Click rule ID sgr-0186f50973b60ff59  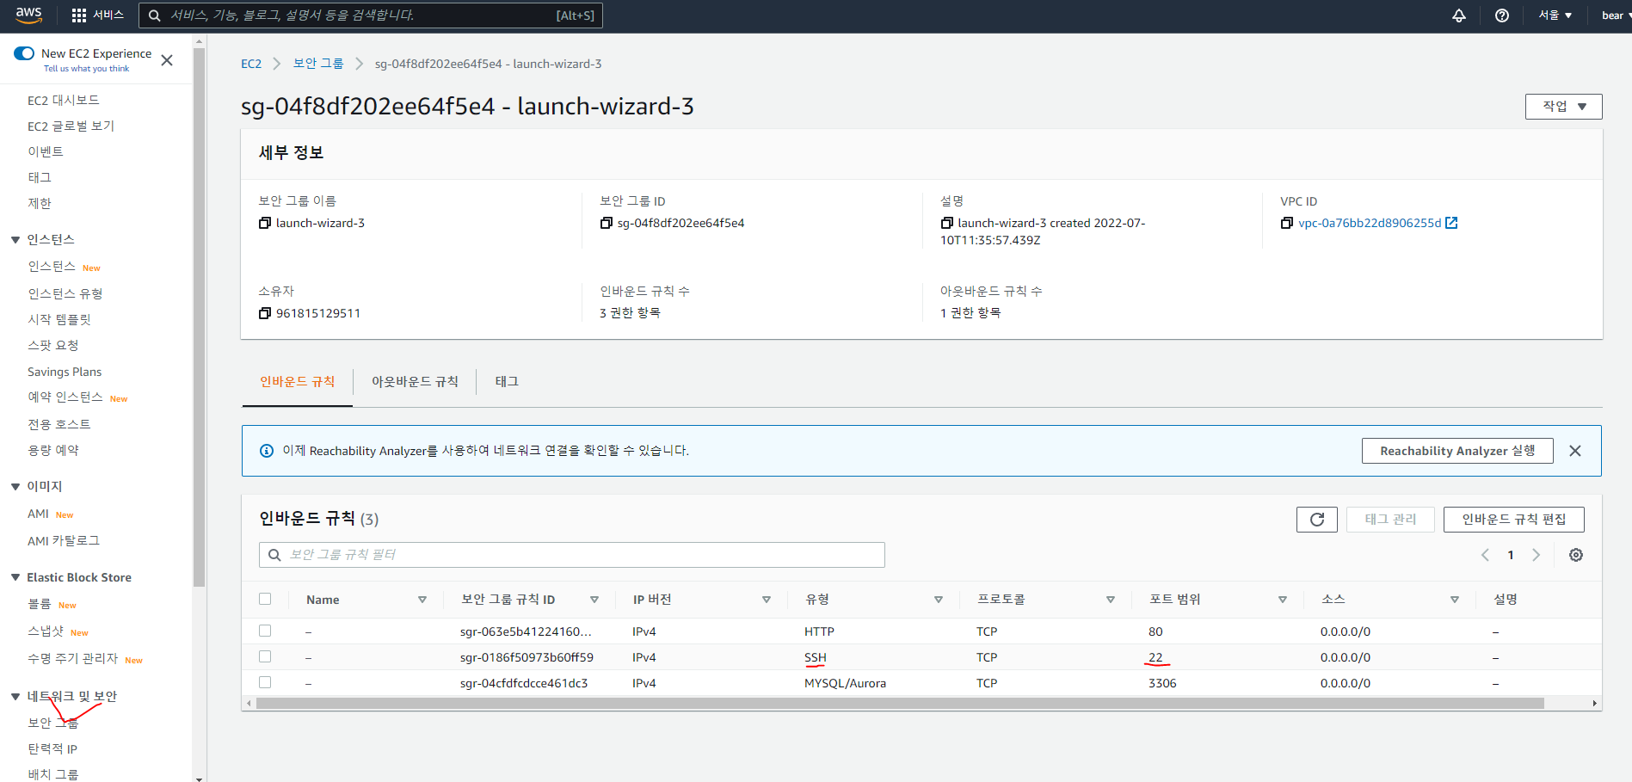point(527,657)
